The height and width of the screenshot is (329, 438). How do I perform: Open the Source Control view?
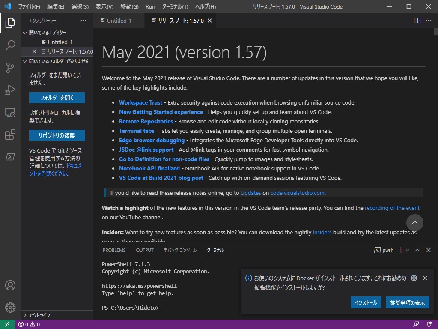10,68
